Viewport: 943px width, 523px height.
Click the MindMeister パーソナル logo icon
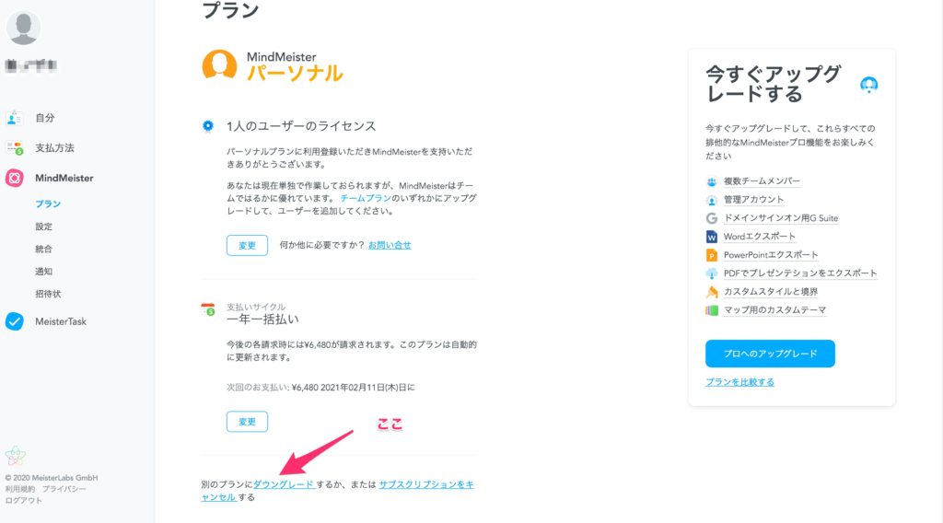219,65
